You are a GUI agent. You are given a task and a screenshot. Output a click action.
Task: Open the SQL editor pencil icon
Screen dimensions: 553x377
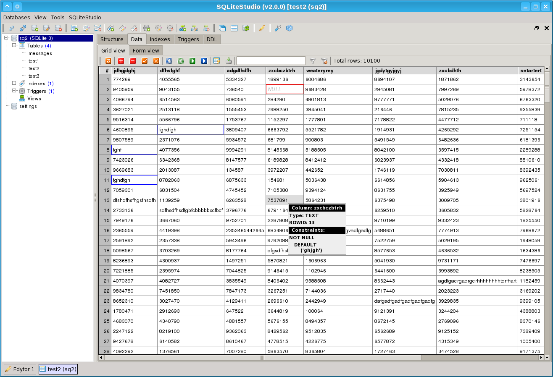[x=262, y=28]
